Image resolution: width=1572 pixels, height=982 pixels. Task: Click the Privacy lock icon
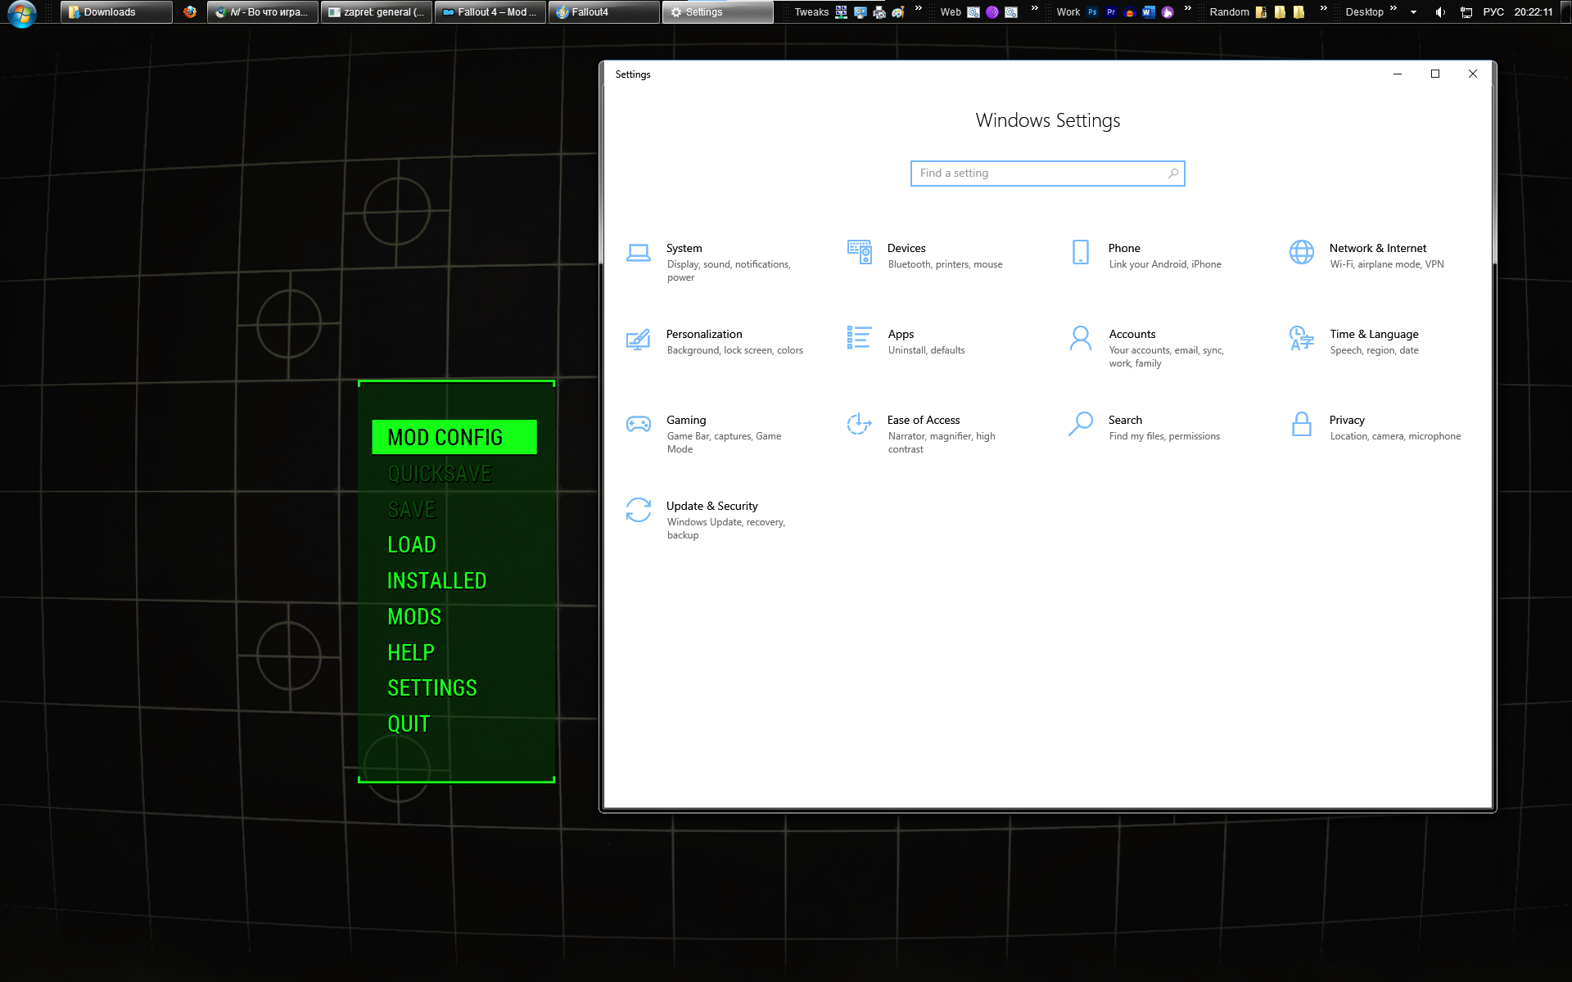point(1301,424)
